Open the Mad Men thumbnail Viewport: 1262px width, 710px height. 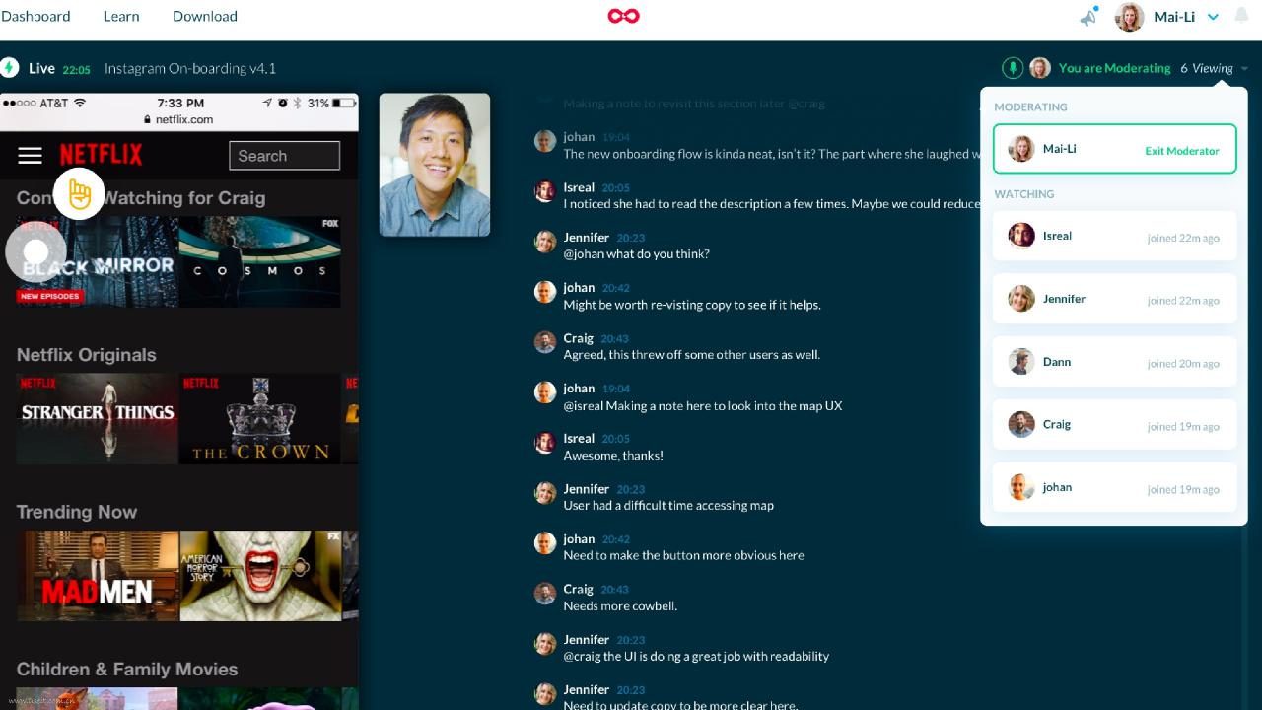(97, 576)
